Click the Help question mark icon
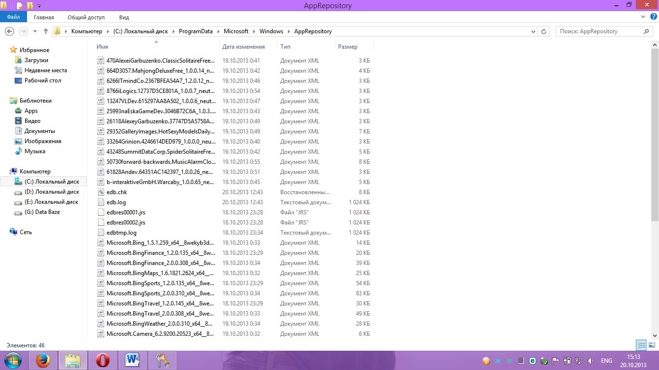 click(x=654, y=17)
